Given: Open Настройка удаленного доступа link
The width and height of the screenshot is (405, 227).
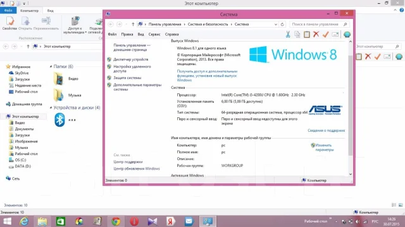Looking at the screenshot, I should tap(132, 69).
